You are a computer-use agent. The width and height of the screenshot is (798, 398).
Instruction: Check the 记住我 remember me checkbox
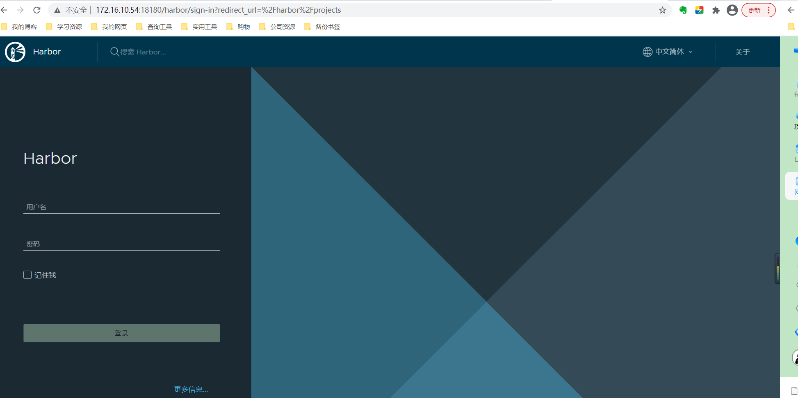pyautogui.click(x=27, y=275)
